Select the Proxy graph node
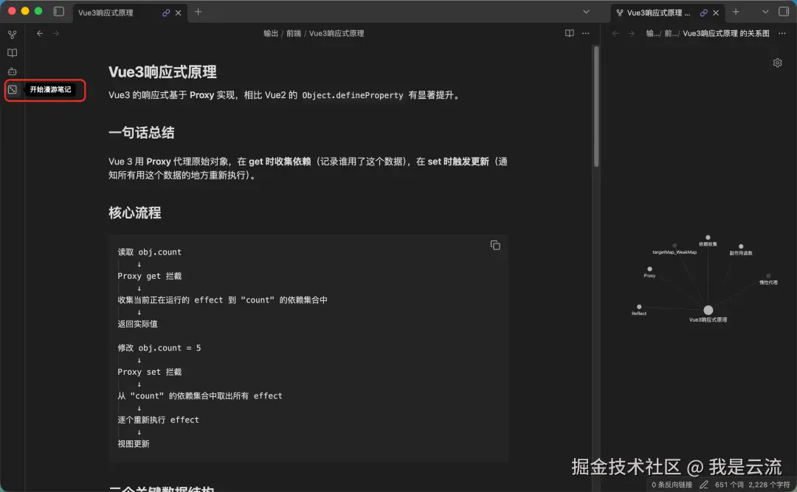This screenshot has width=797, height=492. 649,269
